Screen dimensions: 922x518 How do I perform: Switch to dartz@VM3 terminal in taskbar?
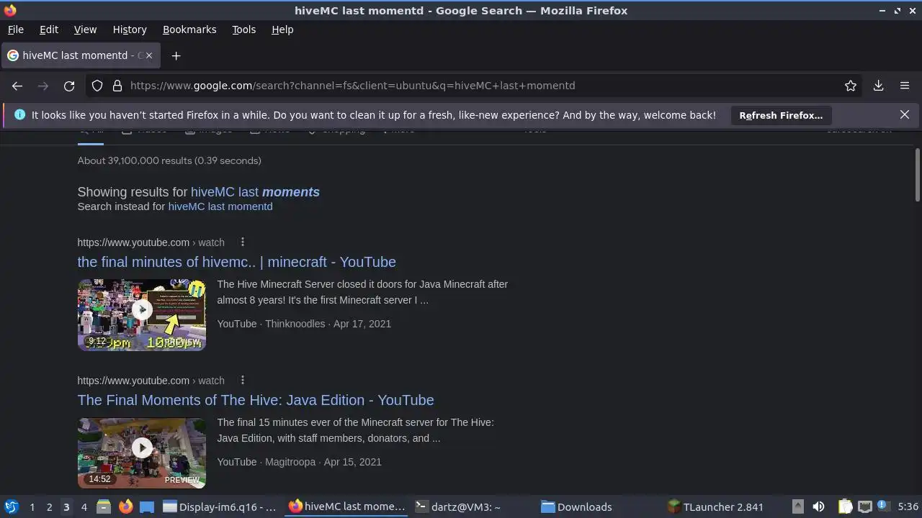pyautogui.click(x=459, y=507)
